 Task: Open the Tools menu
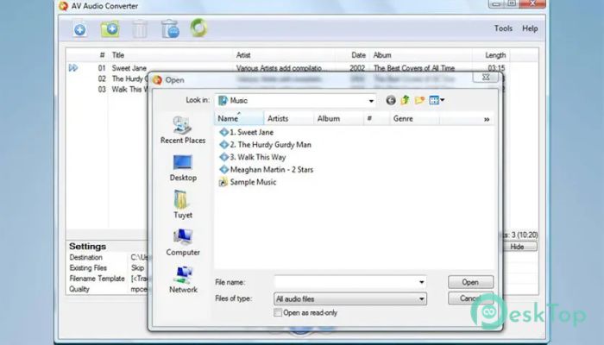pos(503,28)
